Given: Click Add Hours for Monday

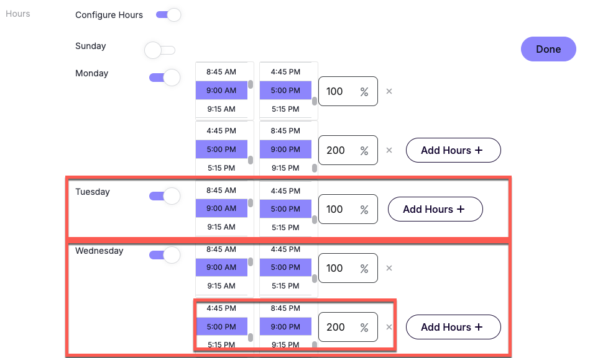Looking at the screenshot, I should (x=453, y=150).
